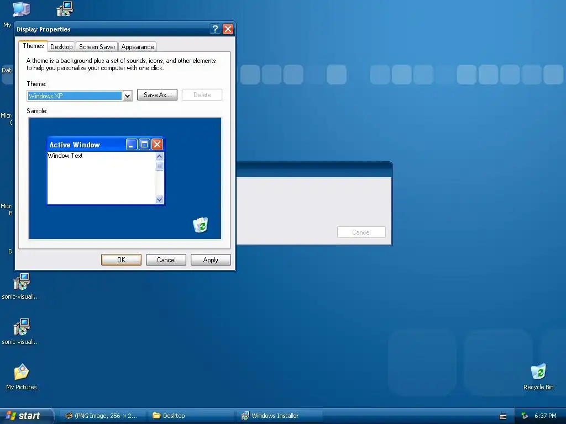Open the Screen Saver tab
Screen dimensions: 566x424
(x=97, y=47)
